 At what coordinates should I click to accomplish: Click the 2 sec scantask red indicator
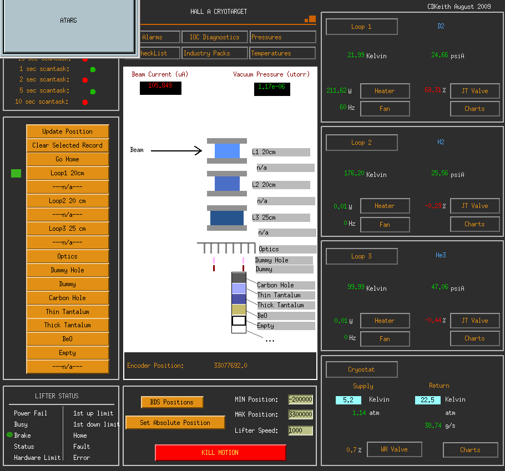(85, 80)
